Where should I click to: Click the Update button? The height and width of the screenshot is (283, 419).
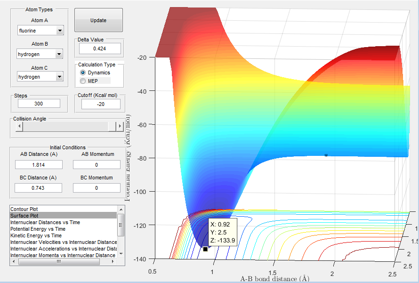pos(98,20)
